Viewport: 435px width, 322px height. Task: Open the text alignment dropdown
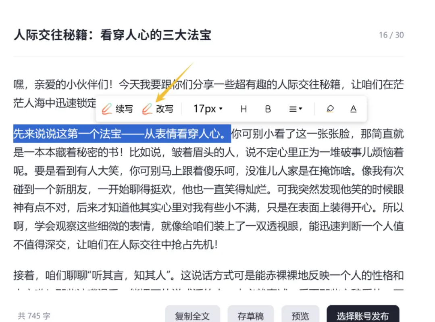coord(295,109)
